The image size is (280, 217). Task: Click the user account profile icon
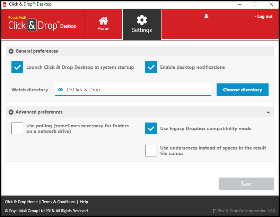[x=206, y=16]
